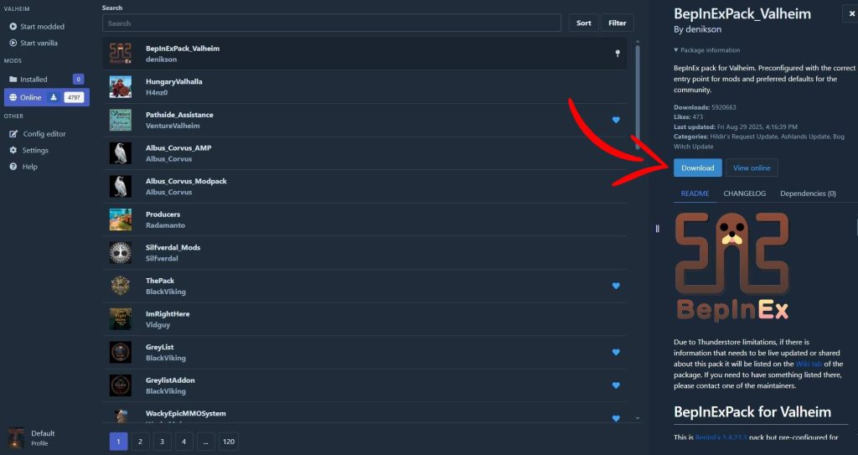Click the Default profile avatar
Screen dimensions: 858x455
tap(16, 437)
